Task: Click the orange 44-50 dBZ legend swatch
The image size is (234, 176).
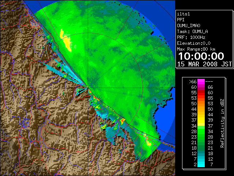Action: pyautogui.click(x=201, y=109)
